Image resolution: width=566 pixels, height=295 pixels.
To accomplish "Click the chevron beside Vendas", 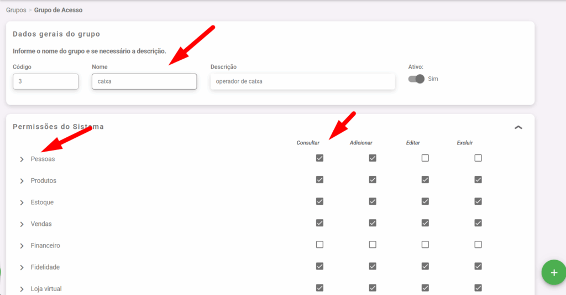I will 22,224.
